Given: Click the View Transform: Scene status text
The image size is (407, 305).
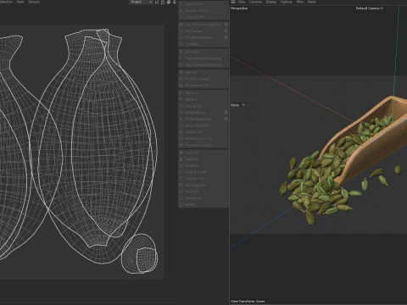Looking at the screenshot, I should click(248, 302).
